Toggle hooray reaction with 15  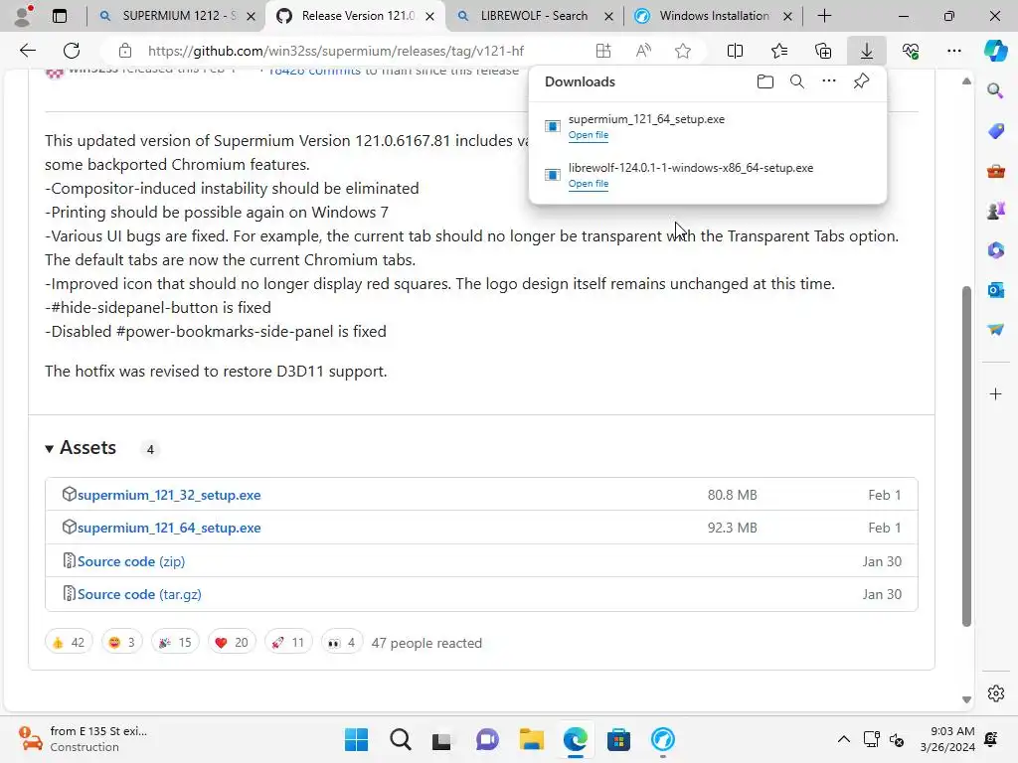pyautogui.click(x=175, y=643)
